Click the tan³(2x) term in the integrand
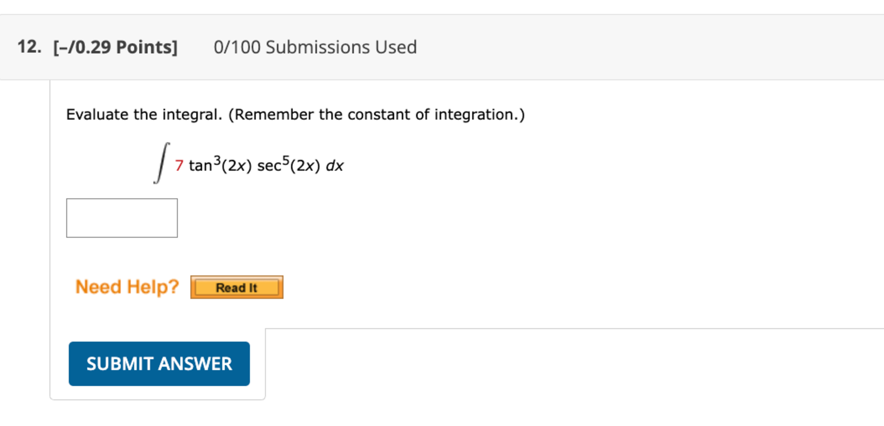Screen dimensions: 884x426 click(220, 164)
